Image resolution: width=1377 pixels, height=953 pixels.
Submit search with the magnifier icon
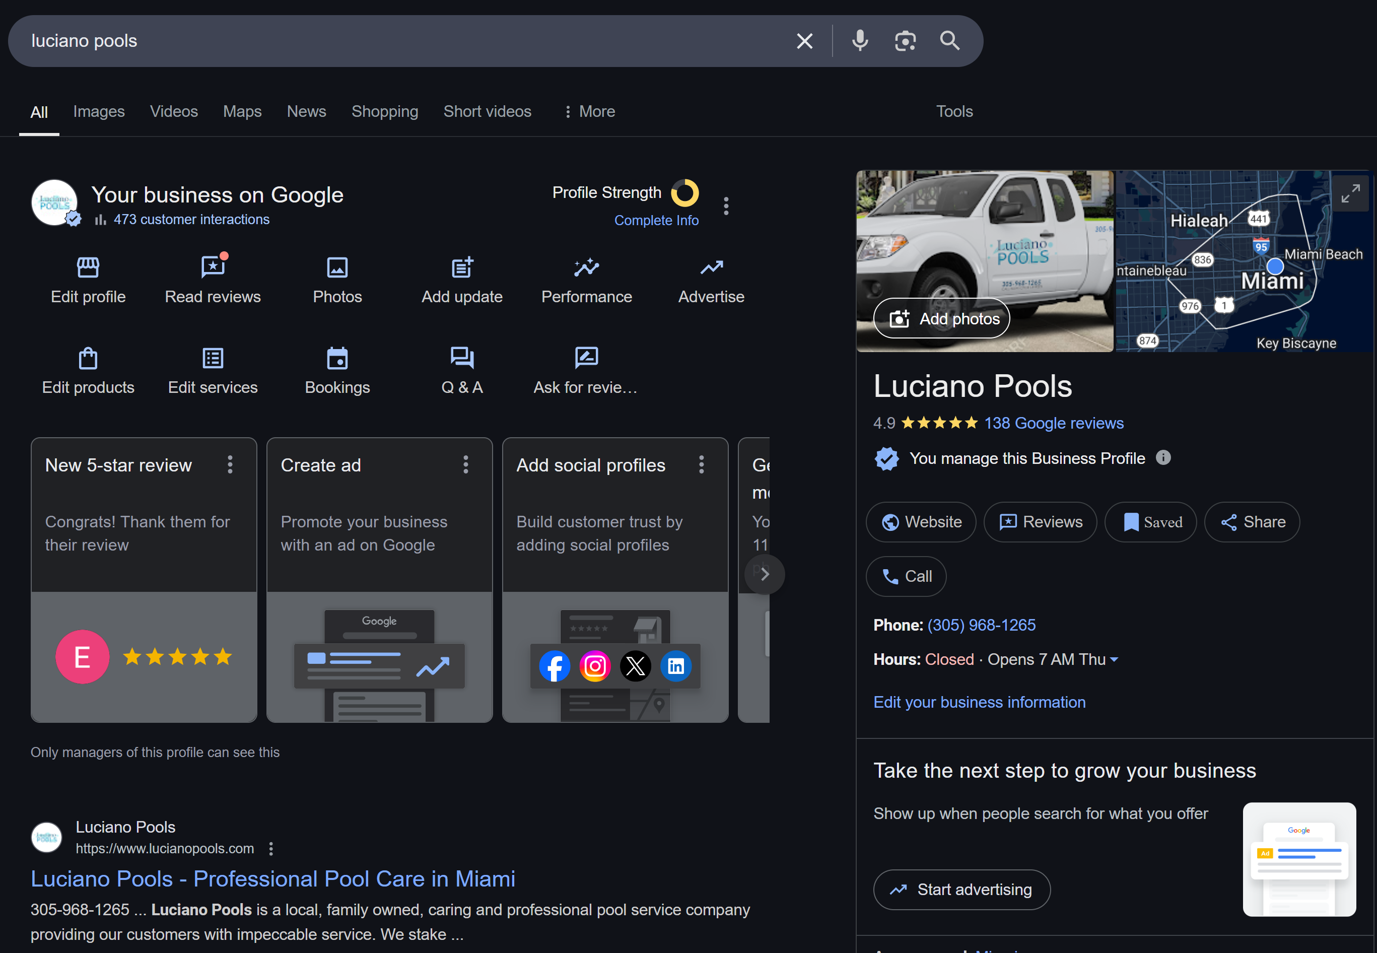click(950, 41)
